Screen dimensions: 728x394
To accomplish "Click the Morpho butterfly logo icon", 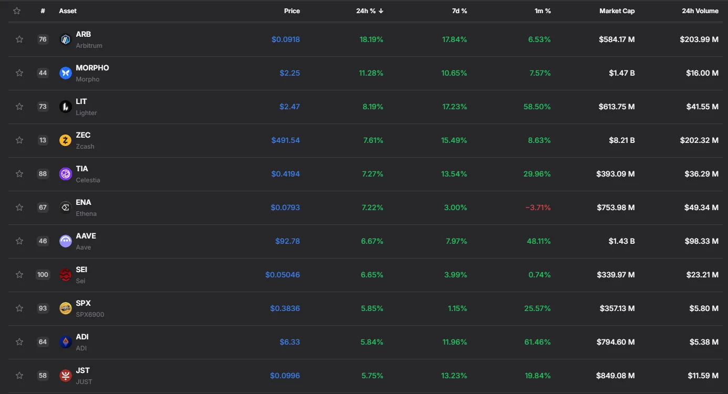I will (x=65, y=73).
